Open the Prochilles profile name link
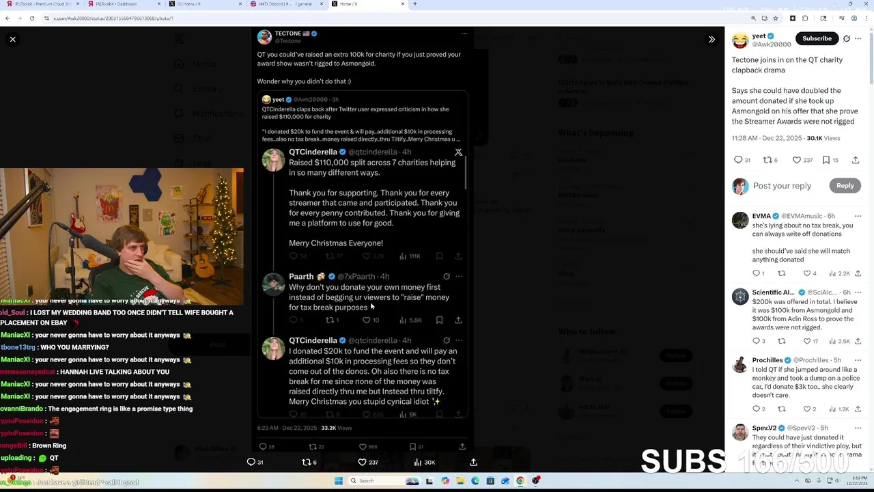The height and width of the screenshot is (492, 874). coord(767,360)
